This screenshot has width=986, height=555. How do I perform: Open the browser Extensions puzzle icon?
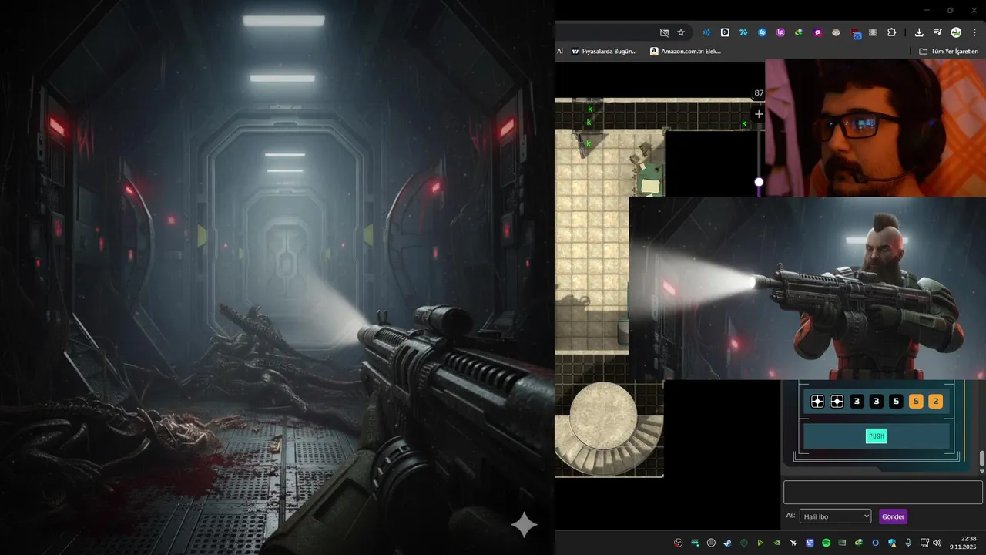(891, 32)
